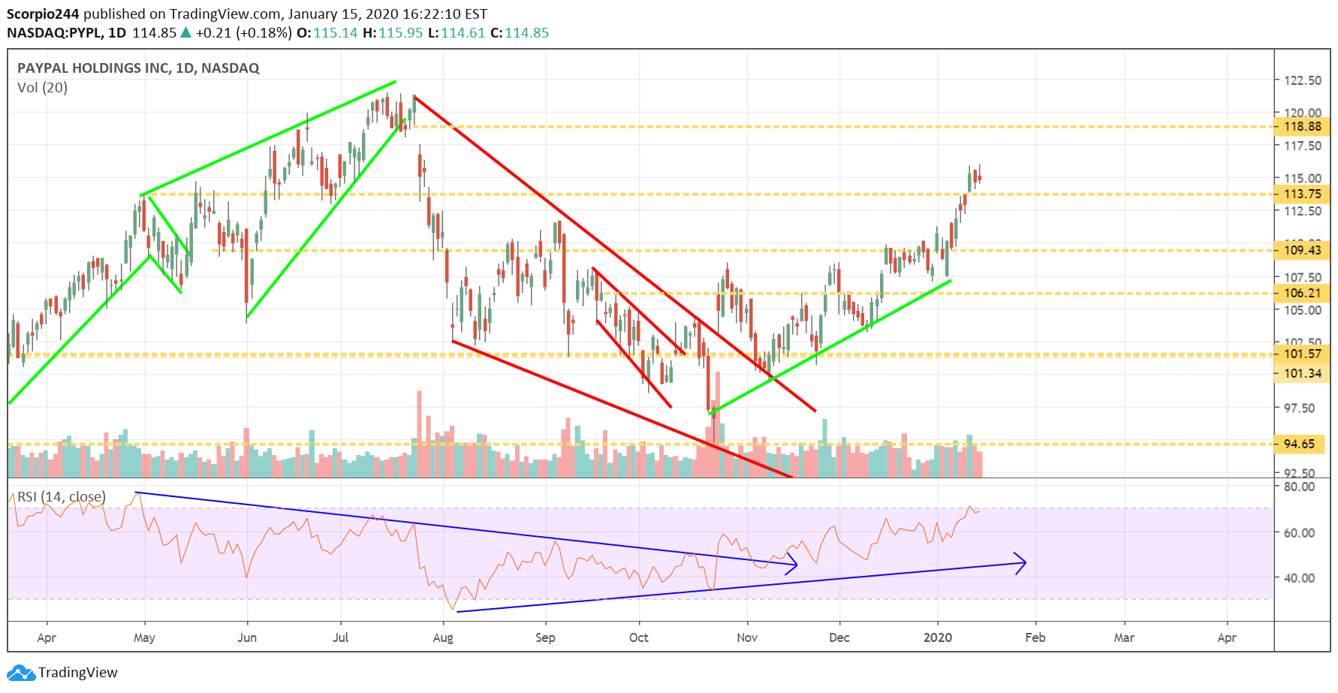Image resolution: width=1338 pixels, height=693 pixels.
Task: Select the 118.88 price level label
Action: pos(1302,127)
